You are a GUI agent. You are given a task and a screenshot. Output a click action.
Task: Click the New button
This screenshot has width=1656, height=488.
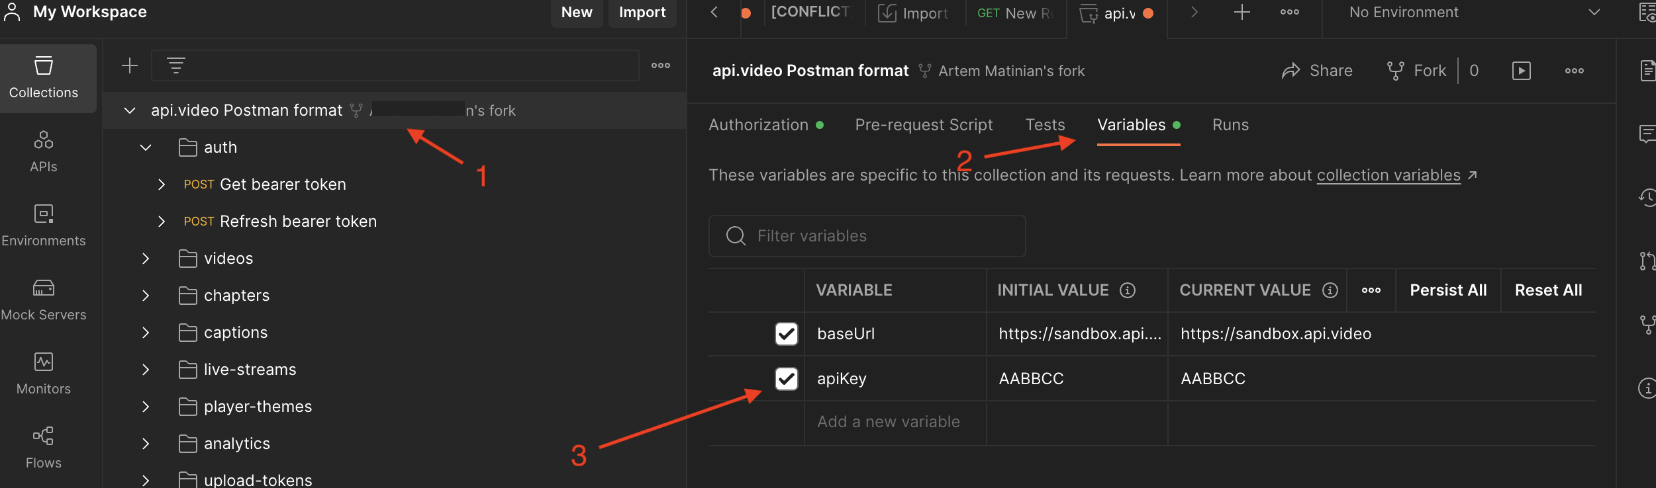[577, 12]
